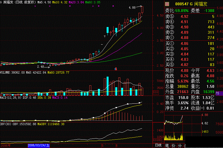
Task: Click the 买② price 4.85 row
Action: (x=190, y=49)
